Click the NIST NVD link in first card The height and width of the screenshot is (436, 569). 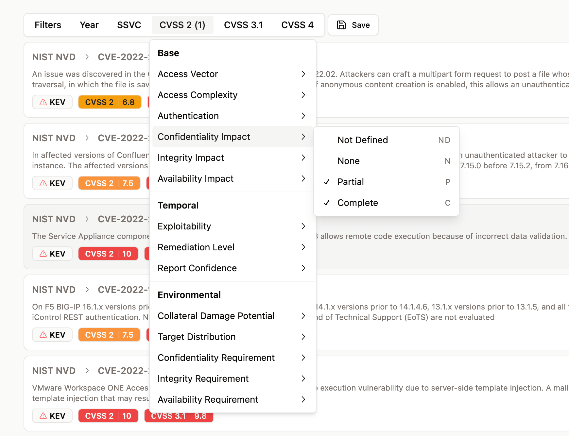pyautogui.click(x=54, y=57)
